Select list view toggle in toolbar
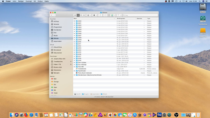The image size is (210, 118). [78, 15]
